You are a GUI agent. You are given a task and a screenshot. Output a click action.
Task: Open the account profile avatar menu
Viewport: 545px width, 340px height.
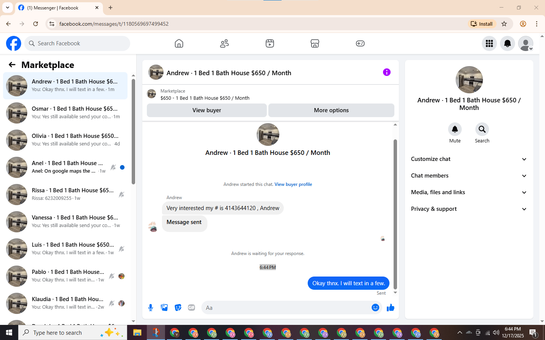click(526, 43)
